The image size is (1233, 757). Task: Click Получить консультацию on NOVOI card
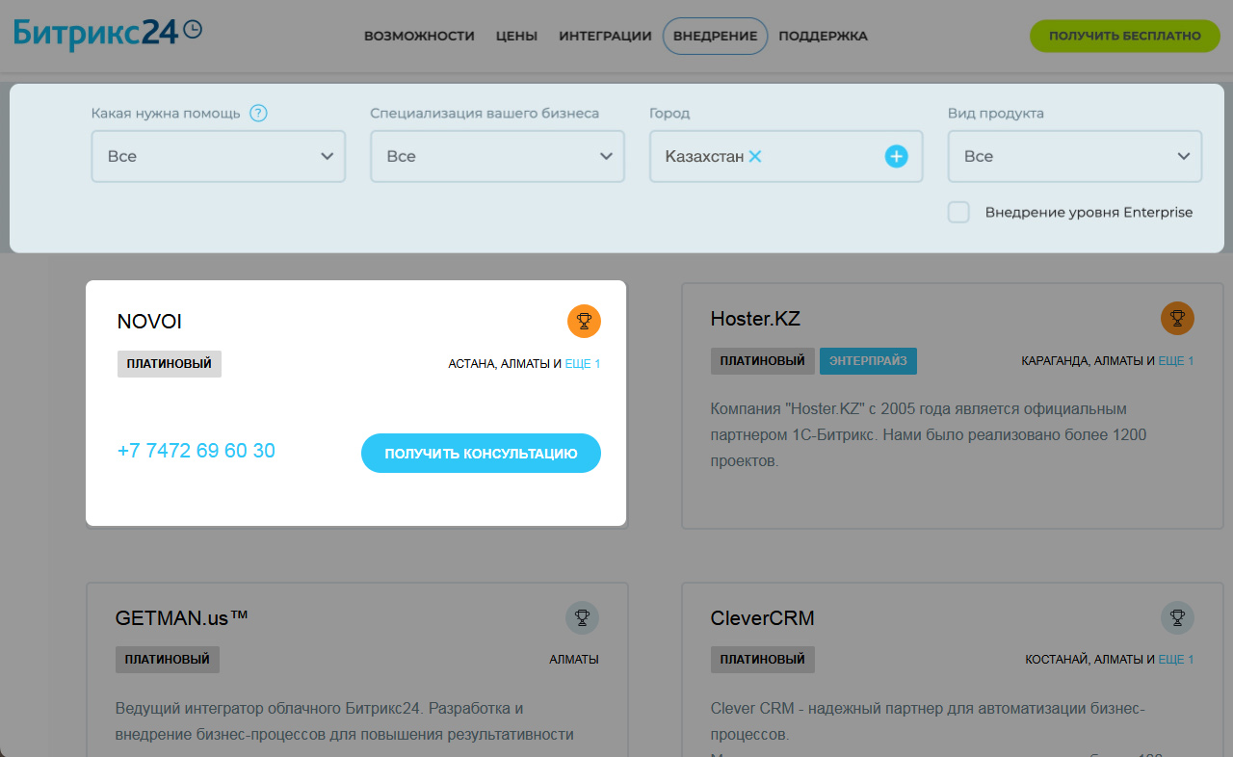tap(481, 454)
